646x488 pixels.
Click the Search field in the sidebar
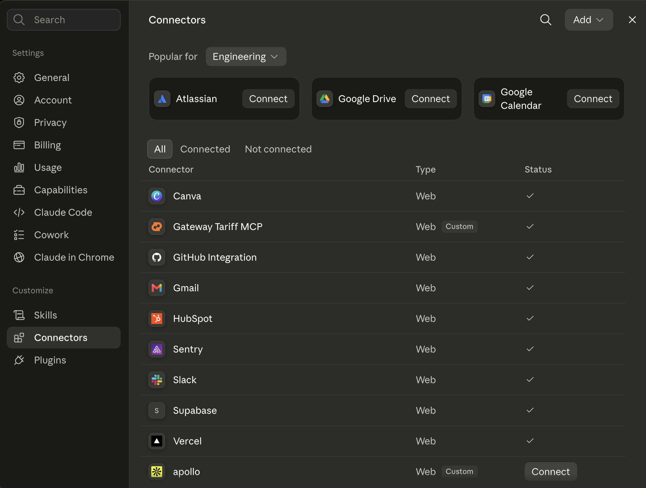click(64, 20)
